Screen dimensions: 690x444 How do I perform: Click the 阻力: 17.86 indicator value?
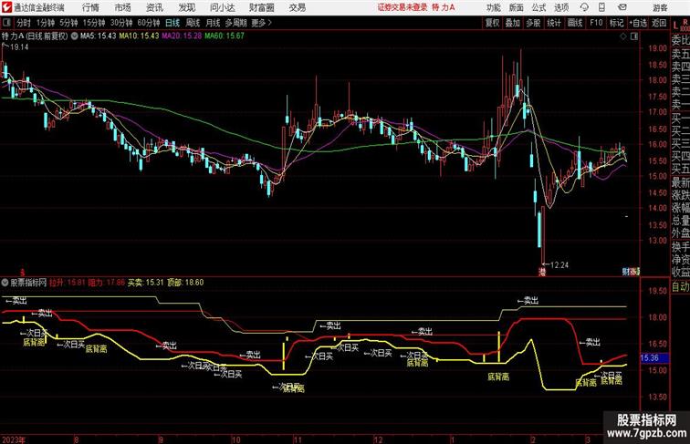[x=107, y=283]
